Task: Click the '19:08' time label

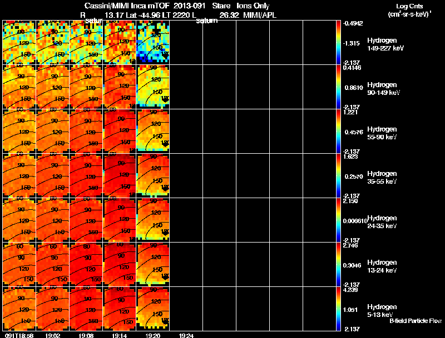Action: (x=86, y=335)
